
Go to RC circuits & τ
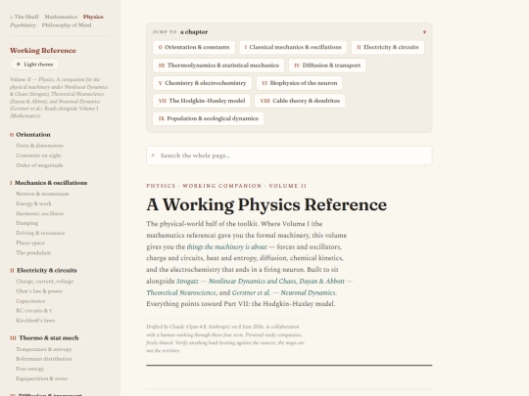[x=33, y=311]
